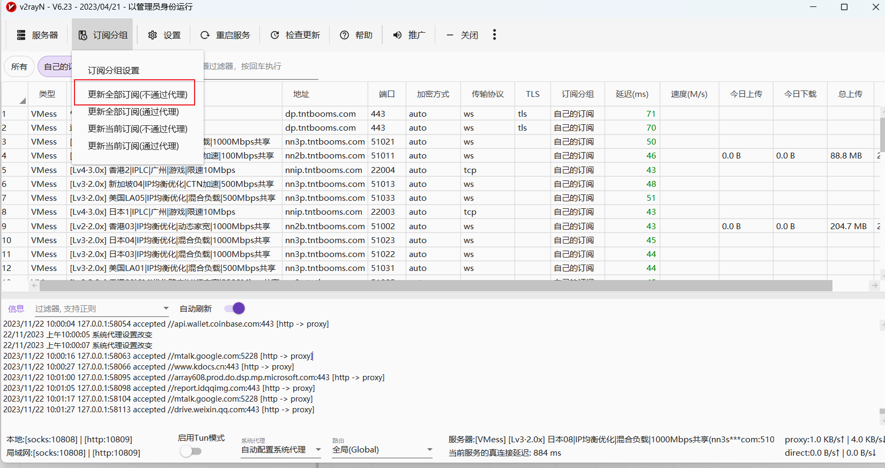
Task: Sort by the 今日下载 column header
Action: (800, 94)
